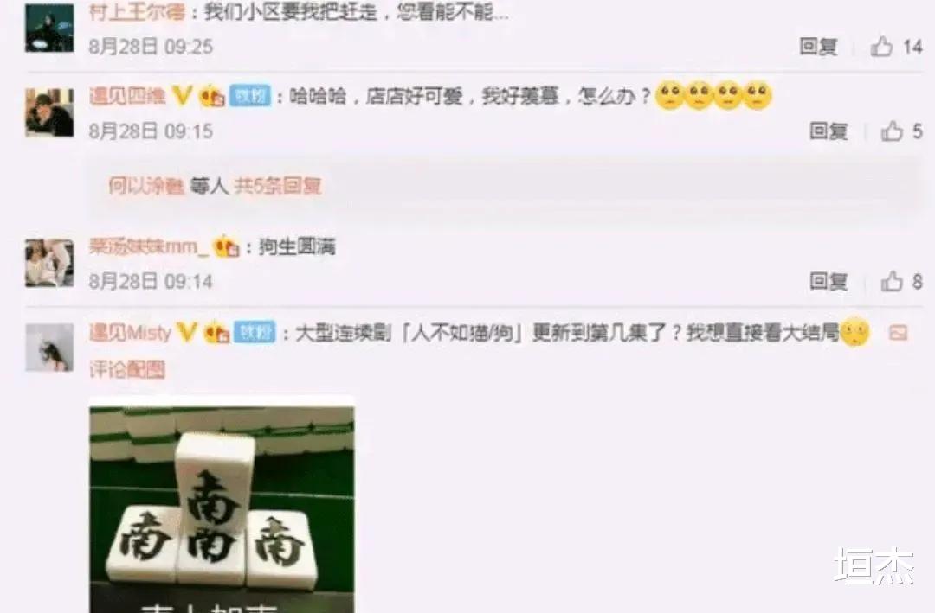
Task: Like the comment with 5 likes
Action: coord(892,131)
